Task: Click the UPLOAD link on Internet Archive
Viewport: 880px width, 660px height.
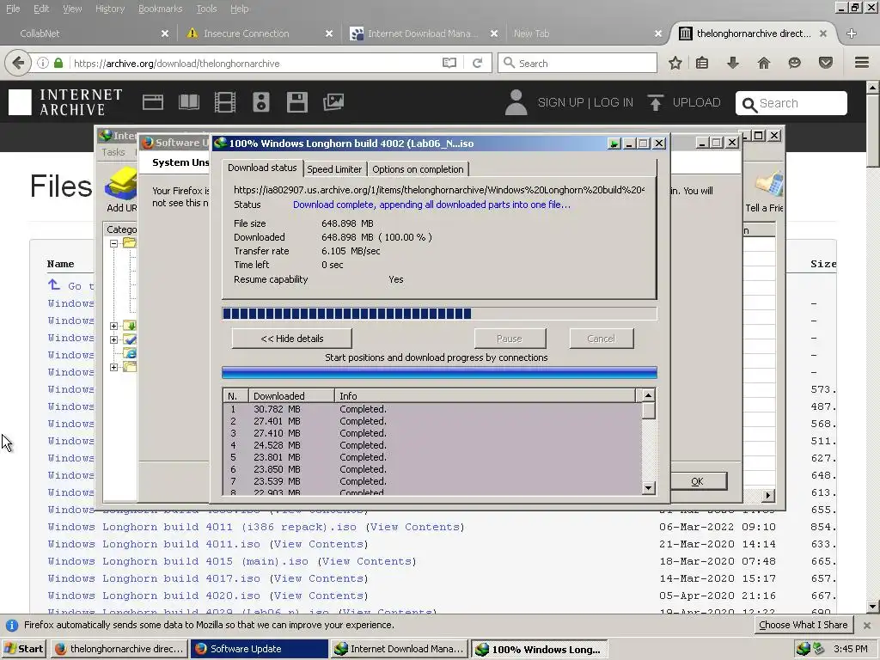Action: [x=684, y=102]
